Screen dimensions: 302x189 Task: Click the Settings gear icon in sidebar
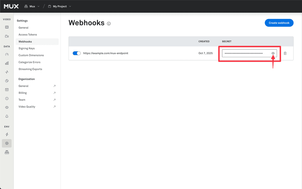pyautogui.click(x=7, y=143)
